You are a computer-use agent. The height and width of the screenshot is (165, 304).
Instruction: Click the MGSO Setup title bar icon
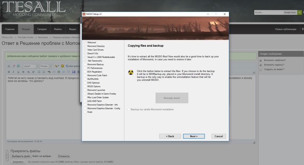[84, 14]
